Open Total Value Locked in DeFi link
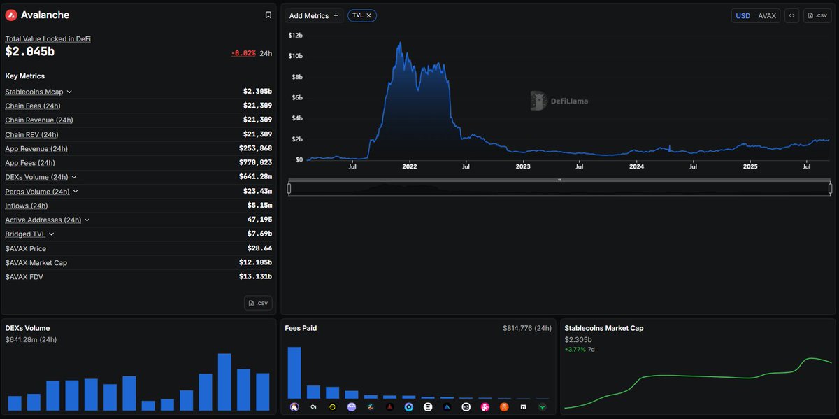This screenshot has width=839, height=419. click(x=48, y=39)
